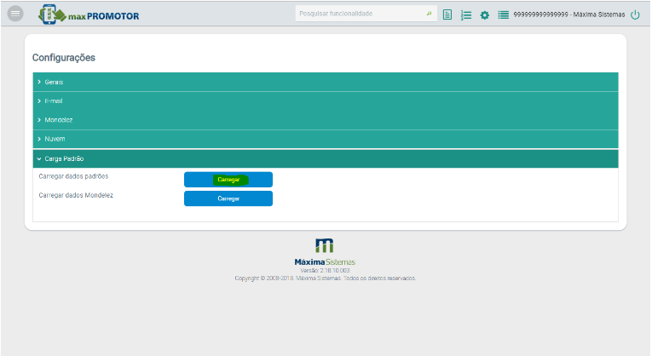The image size is (652, 356).
Task: Click the copyright notice text
Action: [x=326, y=278]
